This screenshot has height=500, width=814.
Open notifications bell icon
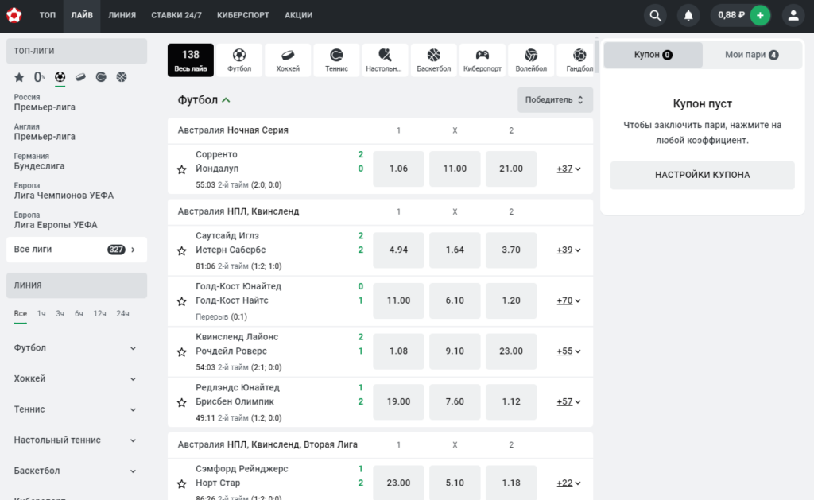click(688, 16)
